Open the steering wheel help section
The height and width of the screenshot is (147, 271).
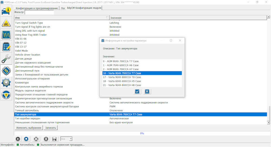pos(6,95)
